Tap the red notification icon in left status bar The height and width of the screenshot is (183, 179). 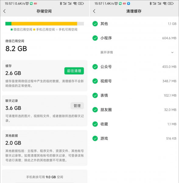click(35, 3)
